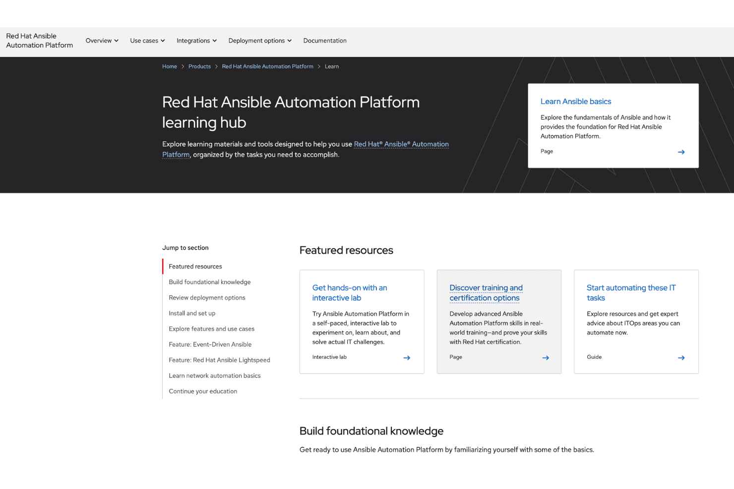This screenshot has height=489, width=734.
Task: Open the Documentation nav item
Action: click(x=325, y=41)
